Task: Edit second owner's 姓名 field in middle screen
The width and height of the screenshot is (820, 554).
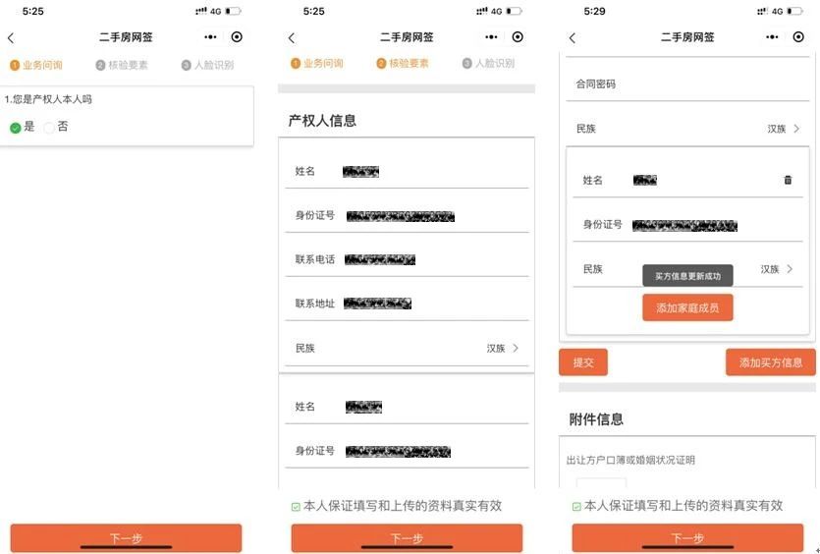Action: point(407,407)
